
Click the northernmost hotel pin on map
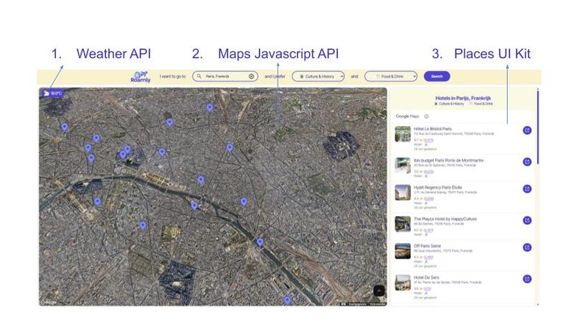209,107
